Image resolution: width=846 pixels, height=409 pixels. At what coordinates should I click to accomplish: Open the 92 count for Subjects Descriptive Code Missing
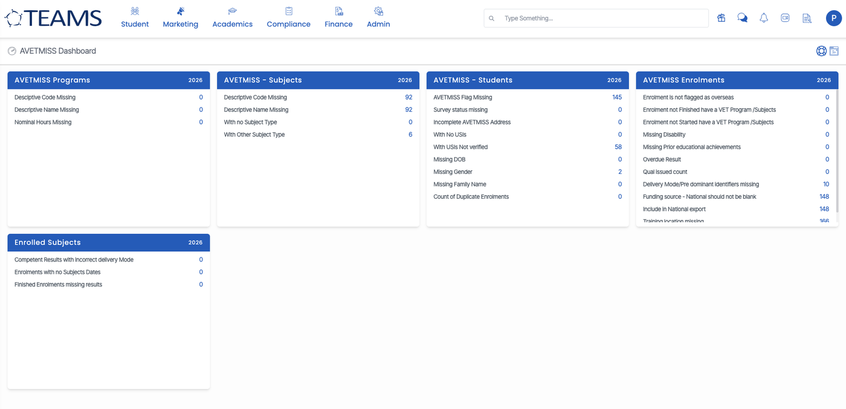[408, 97]
